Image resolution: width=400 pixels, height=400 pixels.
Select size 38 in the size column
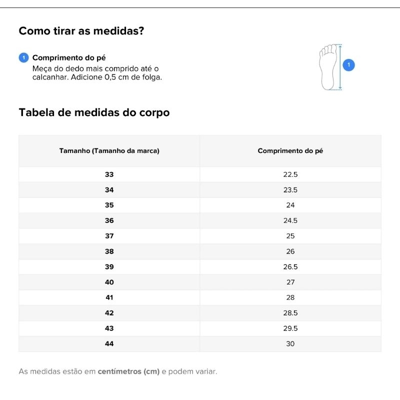pyautogui.click(x=109, y=251)
